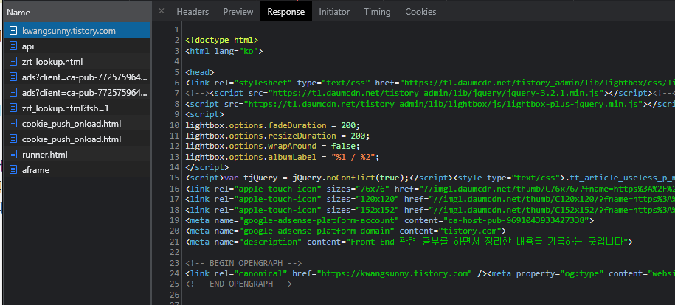Click the lightbox.options.fadeDuration line
Image resolution: width=675 pixels, height=305 pixels.
[x=272, y=125]
